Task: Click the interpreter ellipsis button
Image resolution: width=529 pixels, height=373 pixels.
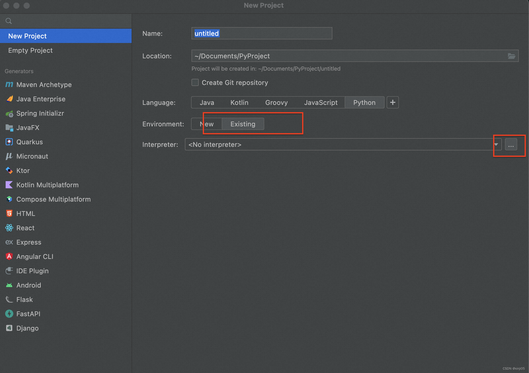Action: point(511,145)
